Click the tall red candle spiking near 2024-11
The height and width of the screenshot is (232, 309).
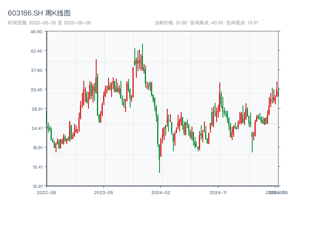coord(219,97)
